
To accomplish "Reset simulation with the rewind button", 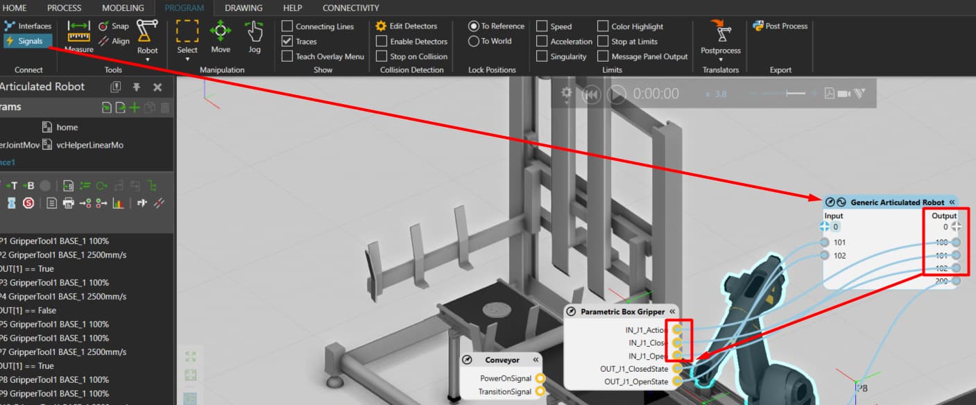I will click(x=591, y=94).
